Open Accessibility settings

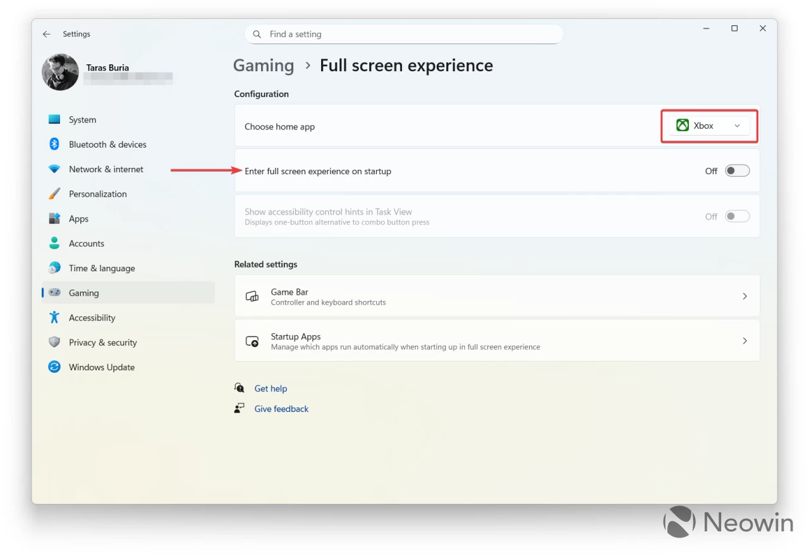[128, 317]
